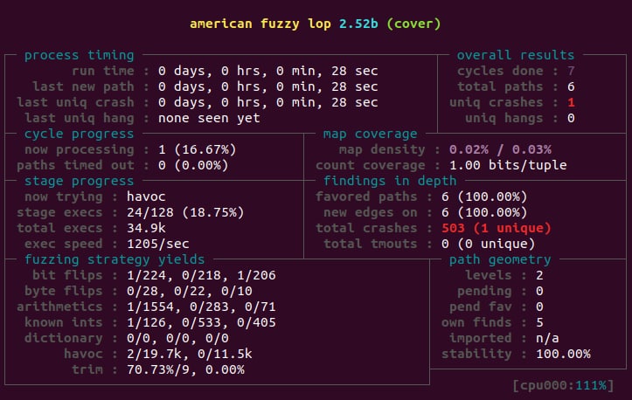Click the 'pending' label in path geometry
This screenshot has width=632, height=400.
(484, 291)
